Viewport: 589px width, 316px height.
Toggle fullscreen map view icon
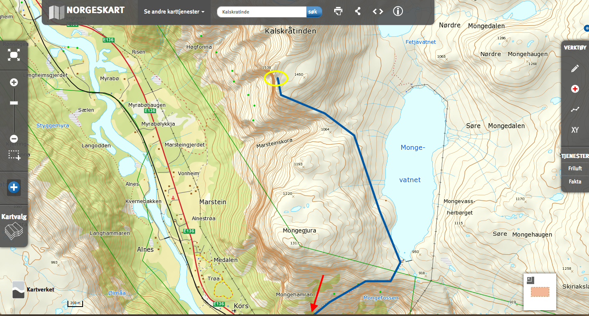[14, 55]
